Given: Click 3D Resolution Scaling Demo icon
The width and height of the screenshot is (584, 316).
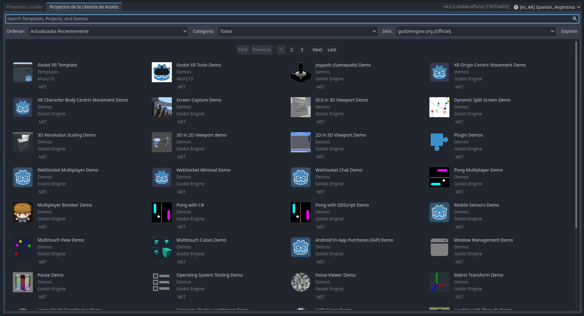Looking at the screenshot, I should [23, 142].
